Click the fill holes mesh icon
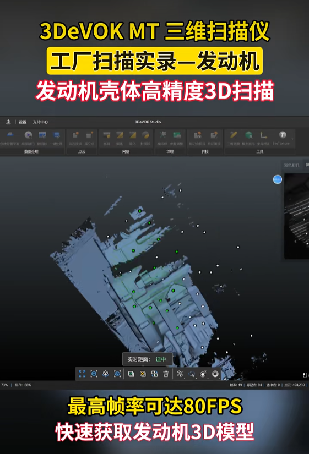This screenshot has height=454, width=309. pos(107,135)
